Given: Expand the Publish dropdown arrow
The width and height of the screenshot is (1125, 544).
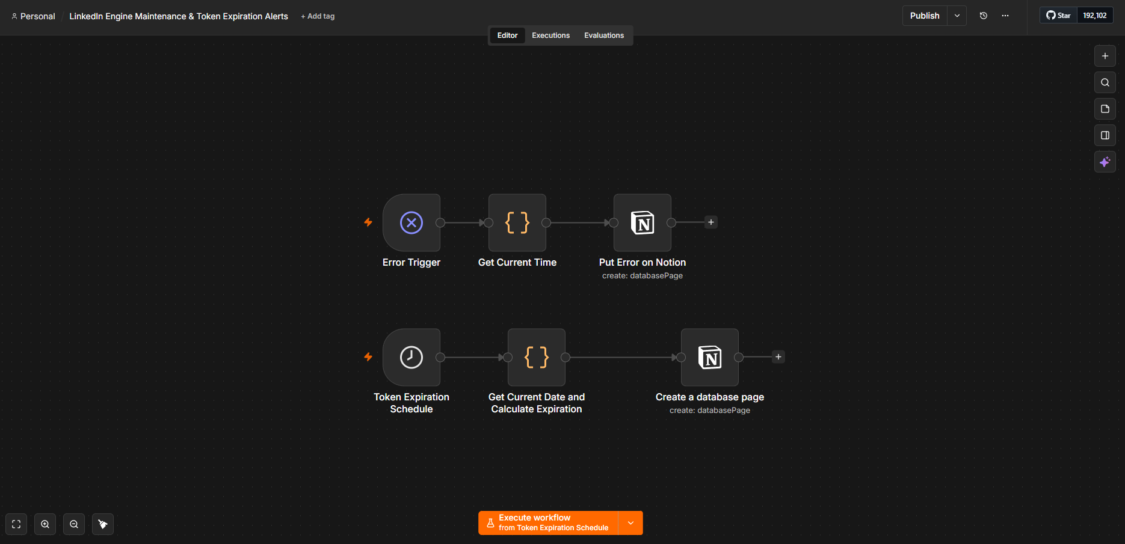Looking at the screenshot, I should pos(957,16).
